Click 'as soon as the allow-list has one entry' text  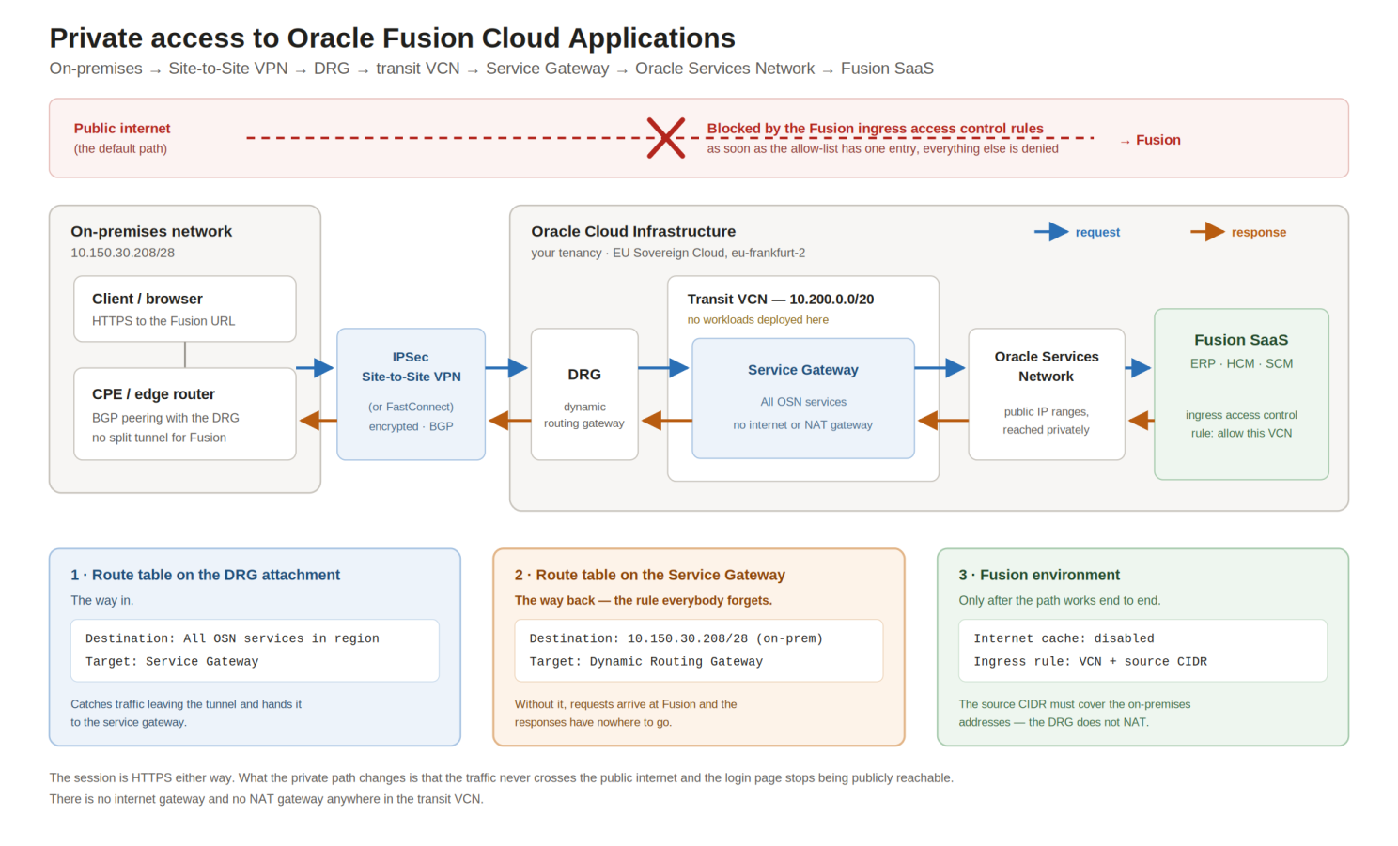click(x=883, y=148)
